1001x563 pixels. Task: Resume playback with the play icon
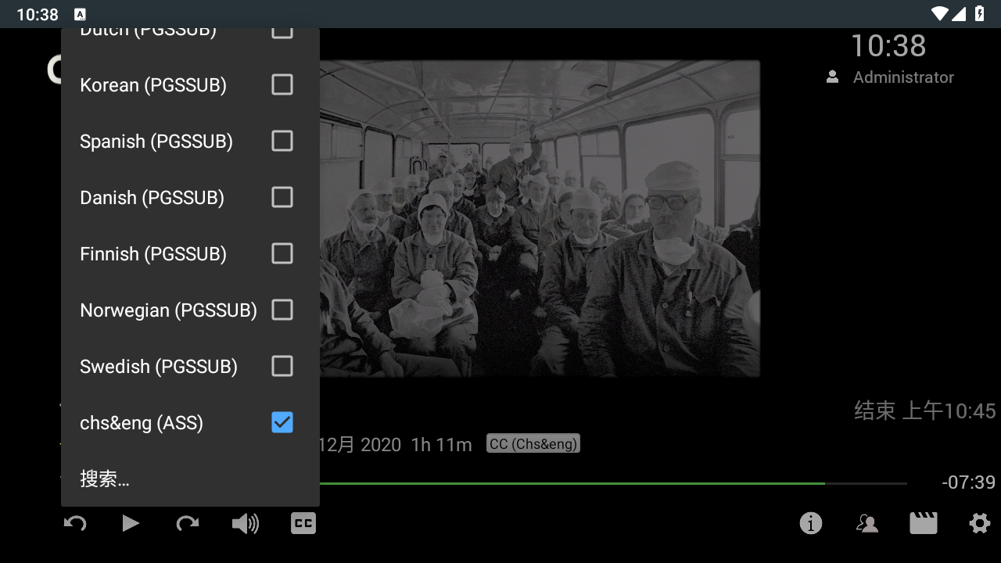point(131,523)
